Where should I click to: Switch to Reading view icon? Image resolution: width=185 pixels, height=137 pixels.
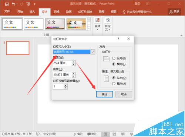pyautogui.click(x=123, y=134)
